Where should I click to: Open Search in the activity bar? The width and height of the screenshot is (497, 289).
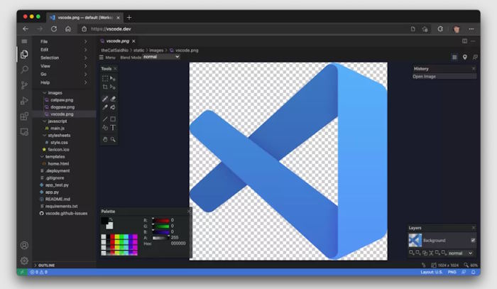[x=24, y=70]
